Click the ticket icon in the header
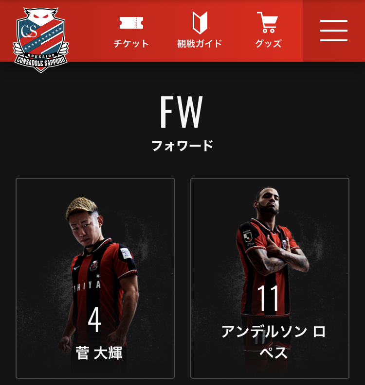365x385 pixels. point(131,23)
